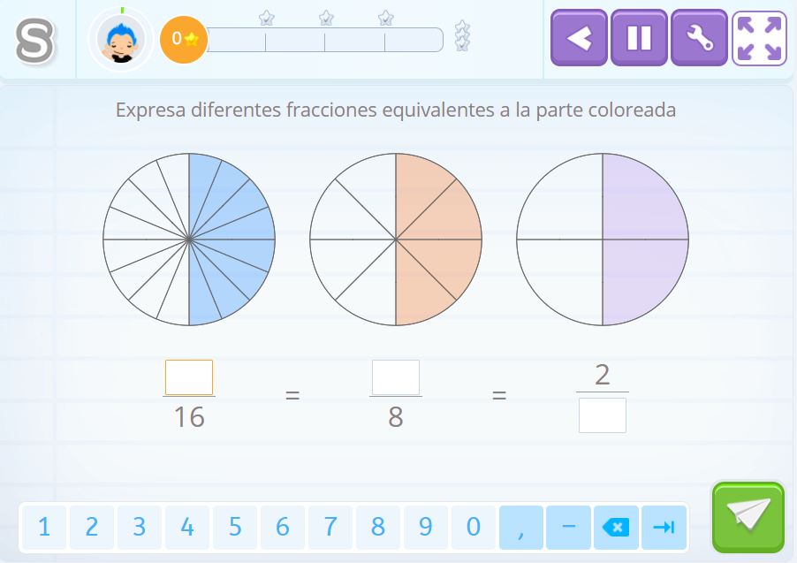Tap the number 1 key

[44, 528]
